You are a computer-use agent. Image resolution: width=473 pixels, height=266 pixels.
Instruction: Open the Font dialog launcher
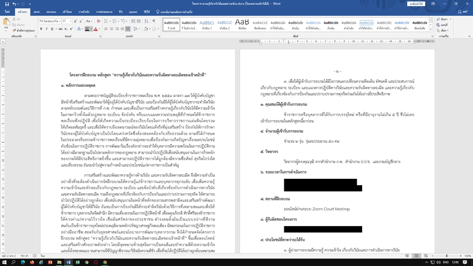tap(100, 36)
